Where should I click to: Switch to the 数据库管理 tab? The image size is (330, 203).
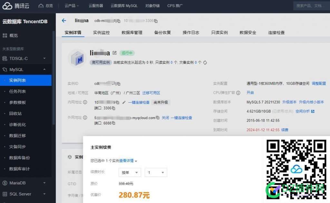tap(132, 33)
